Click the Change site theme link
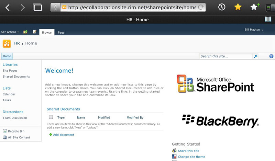Viewport: 275px width, 161px height. [x=191, y=157]
